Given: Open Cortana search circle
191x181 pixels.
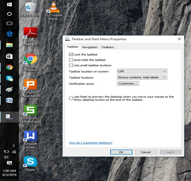Looking at the screenshot, I should click(x=9, y=14).
